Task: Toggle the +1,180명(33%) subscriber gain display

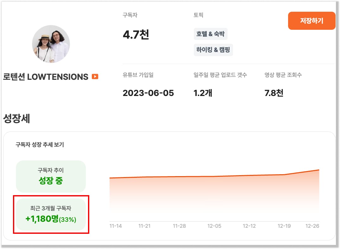Action: coord(50,219)
